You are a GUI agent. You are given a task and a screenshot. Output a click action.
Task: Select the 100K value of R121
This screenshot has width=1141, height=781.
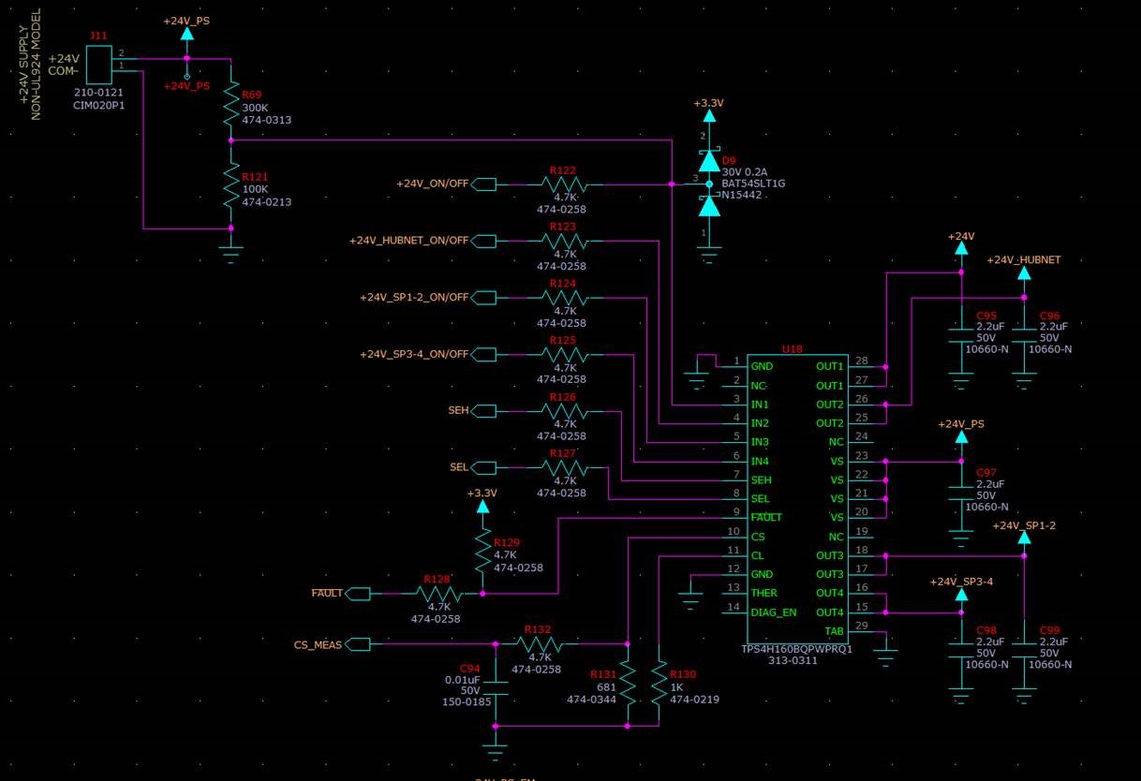pyautogui.click(x=255, y=189)
